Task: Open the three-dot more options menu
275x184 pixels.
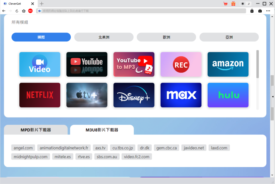Action: 268,11
